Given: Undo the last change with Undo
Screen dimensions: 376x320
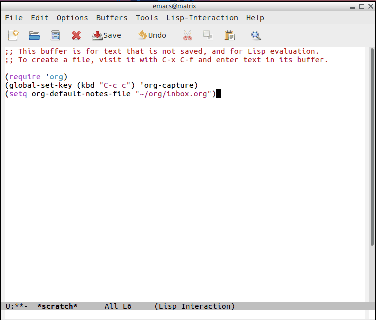Looking at the screenshot, I should 152,35.
